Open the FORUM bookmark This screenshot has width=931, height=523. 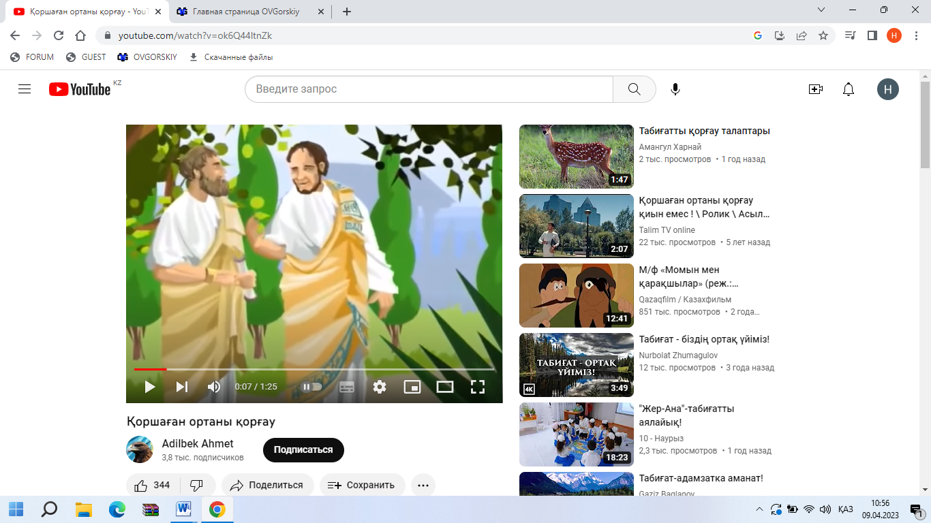[x=33, y=57]
